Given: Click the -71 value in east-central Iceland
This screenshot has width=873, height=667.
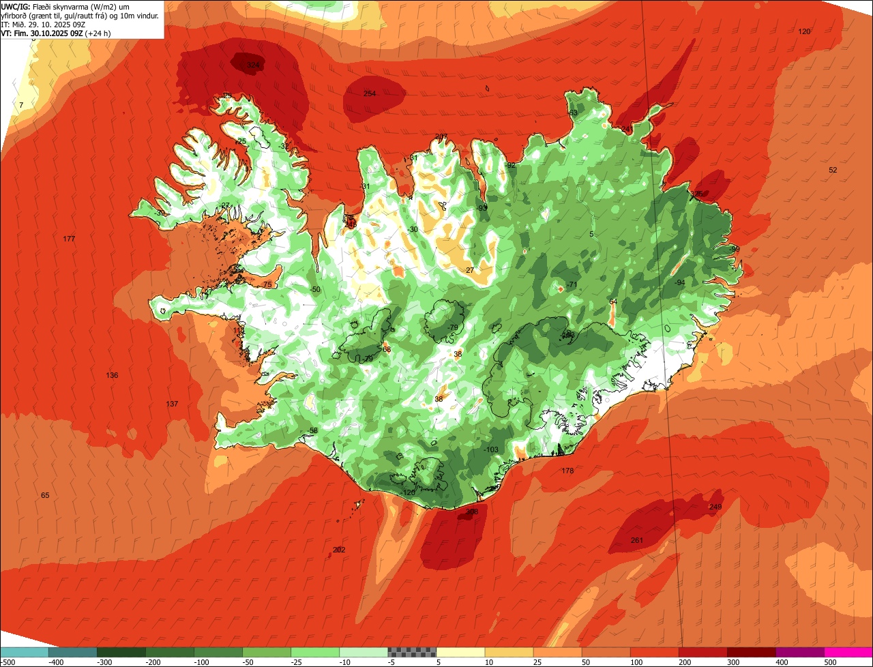Looking at the screenshot, I should (572, 284).
